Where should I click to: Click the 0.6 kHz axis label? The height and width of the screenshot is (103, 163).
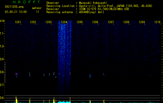tap(2, 98)
